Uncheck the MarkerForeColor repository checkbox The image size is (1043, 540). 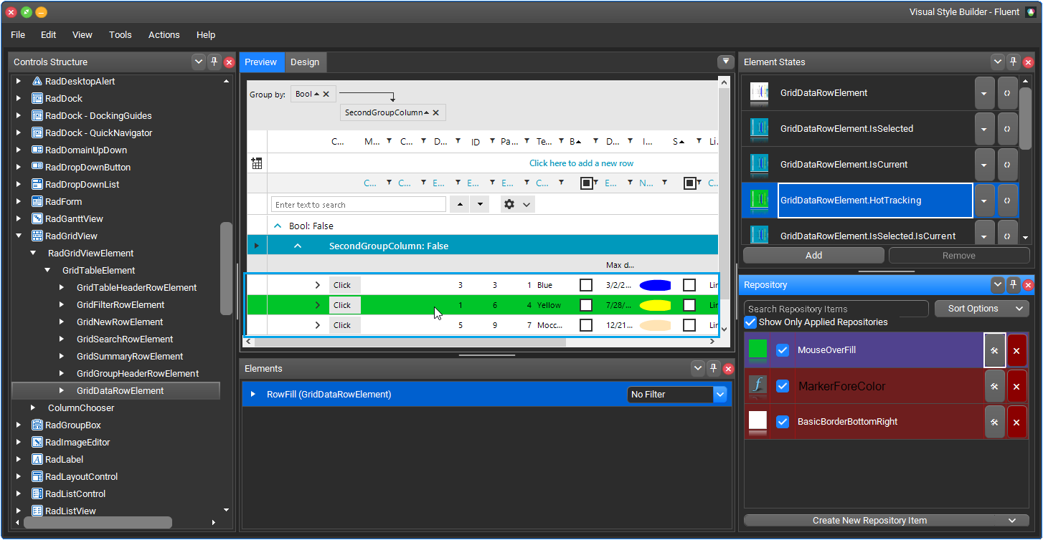[x=783, y=386]
